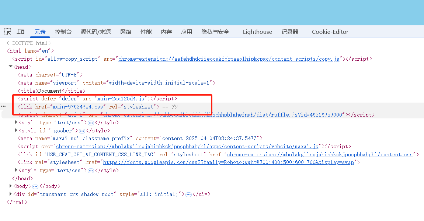The width and height of the screenshot is (424, 221).
Task: Open the copy.js chrome-extension link
Action: [229, 59]
